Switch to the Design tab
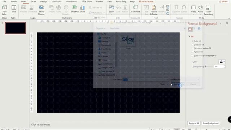The height and width of the screenshot is (130, 231). tap(44, 1)
